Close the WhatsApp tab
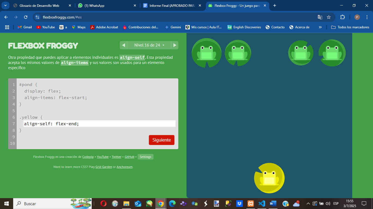Image resolution: width=373 pixels, height=209 pixels. [x=135, y=5]
